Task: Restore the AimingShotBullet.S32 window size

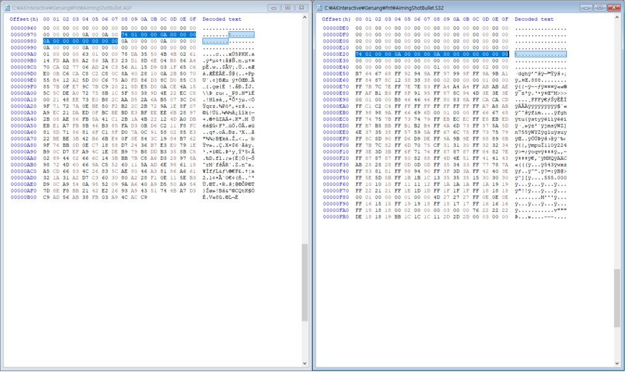Action: [600, 7]
